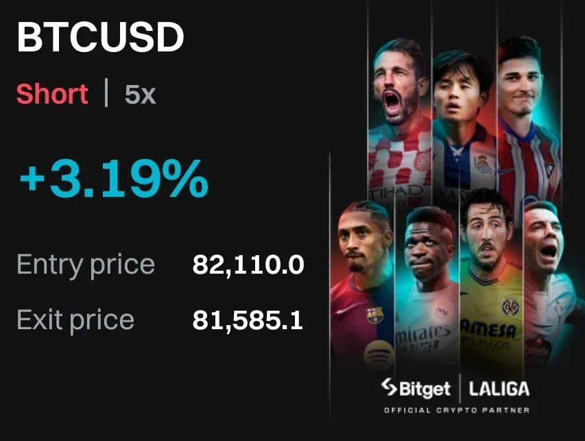
Task: Click the Emirates sponsor text on white jersey
Action: point(424,335)
